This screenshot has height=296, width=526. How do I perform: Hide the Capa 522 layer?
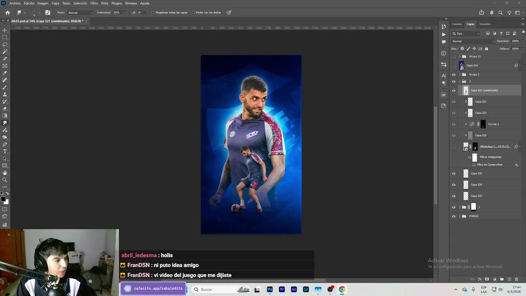(454, 196)
